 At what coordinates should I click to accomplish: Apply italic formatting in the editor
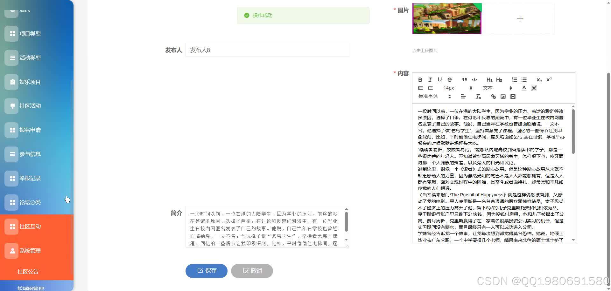(430, 80)
